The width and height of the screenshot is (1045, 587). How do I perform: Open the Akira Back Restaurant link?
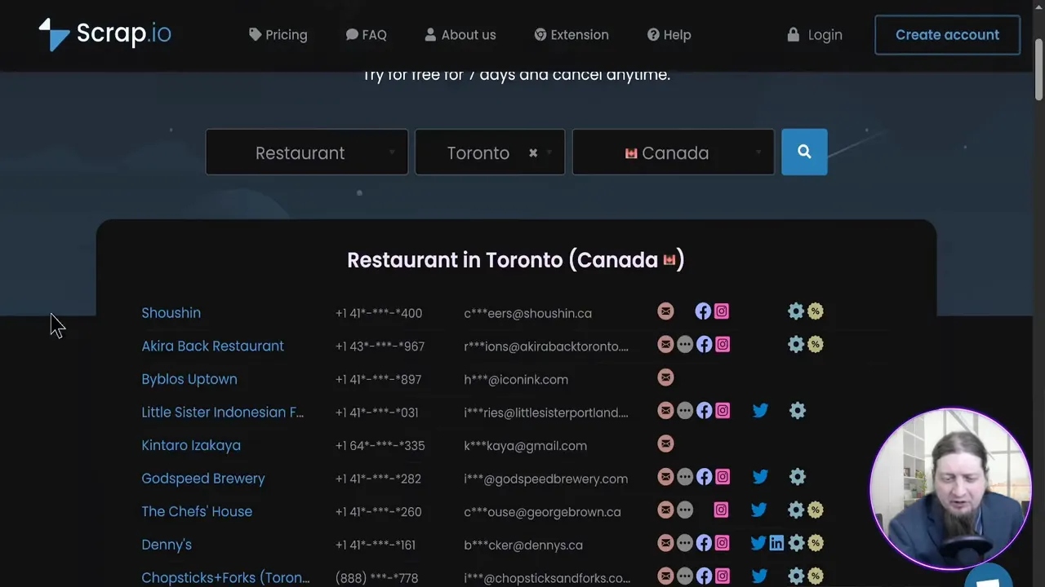[x=212, y=346]
